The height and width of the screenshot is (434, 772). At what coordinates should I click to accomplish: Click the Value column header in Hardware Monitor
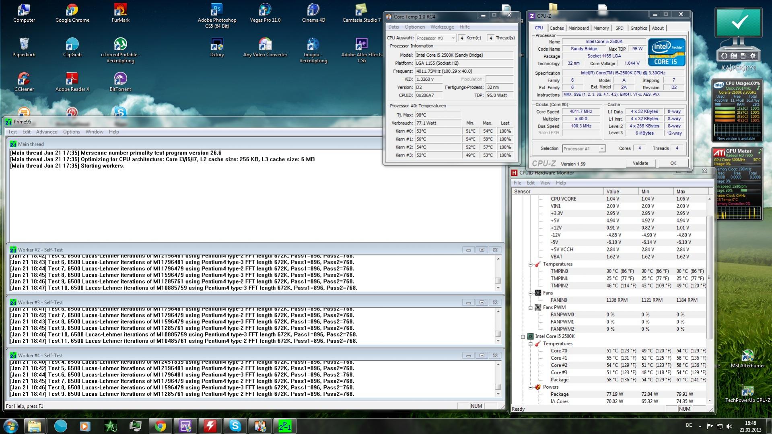(x=621, y=191)
